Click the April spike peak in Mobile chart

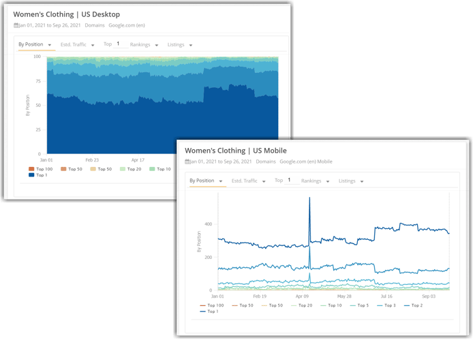click(x=309, y=198)
